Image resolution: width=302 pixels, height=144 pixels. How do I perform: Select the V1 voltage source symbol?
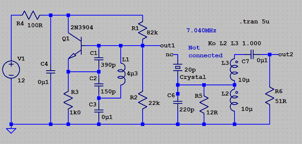11,70
